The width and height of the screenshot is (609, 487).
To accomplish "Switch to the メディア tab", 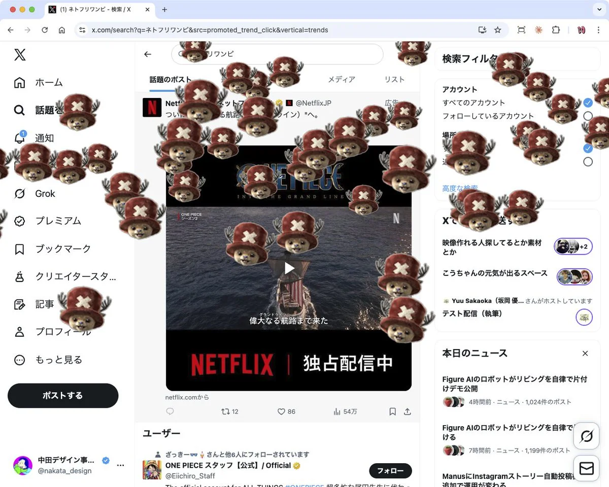I will click(342, 79).
